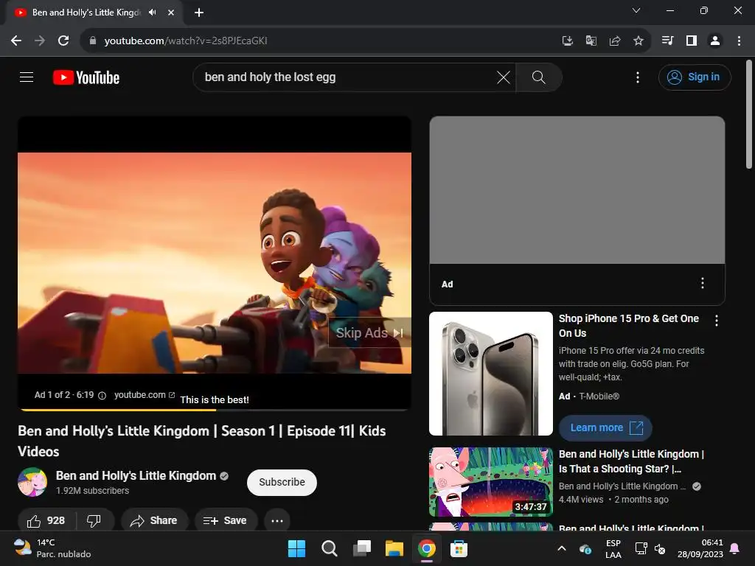Switch to the Ben and Holly's Little Kingdom tab

click(x=87, y=13)
